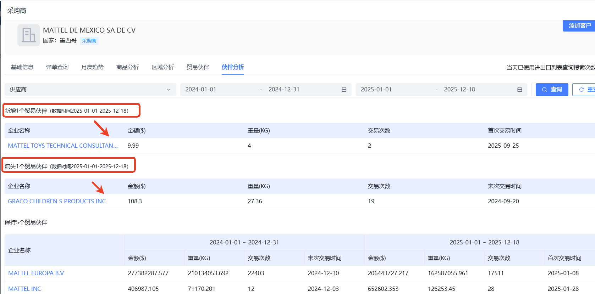The width and height of the screenshot is (595, 294).
Task: Click the 保持5个贸易伙伴 section heading
Action: coord(26,222)
